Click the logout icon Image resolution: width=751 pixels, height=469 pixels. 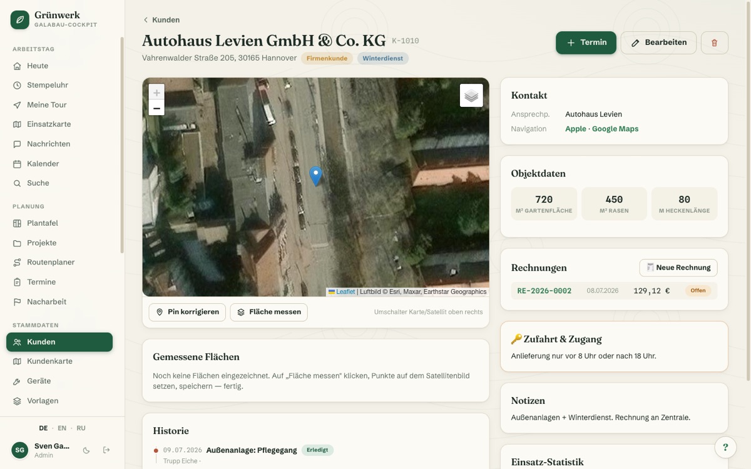pos(106,450)
